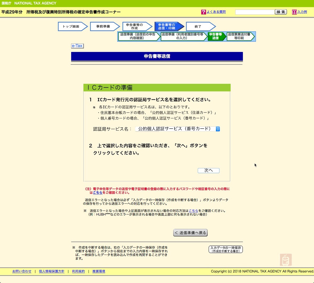The height and width of the screenshot is (283, 314).
Task: Open the 入力例 link
Action: tap(302, 12)
